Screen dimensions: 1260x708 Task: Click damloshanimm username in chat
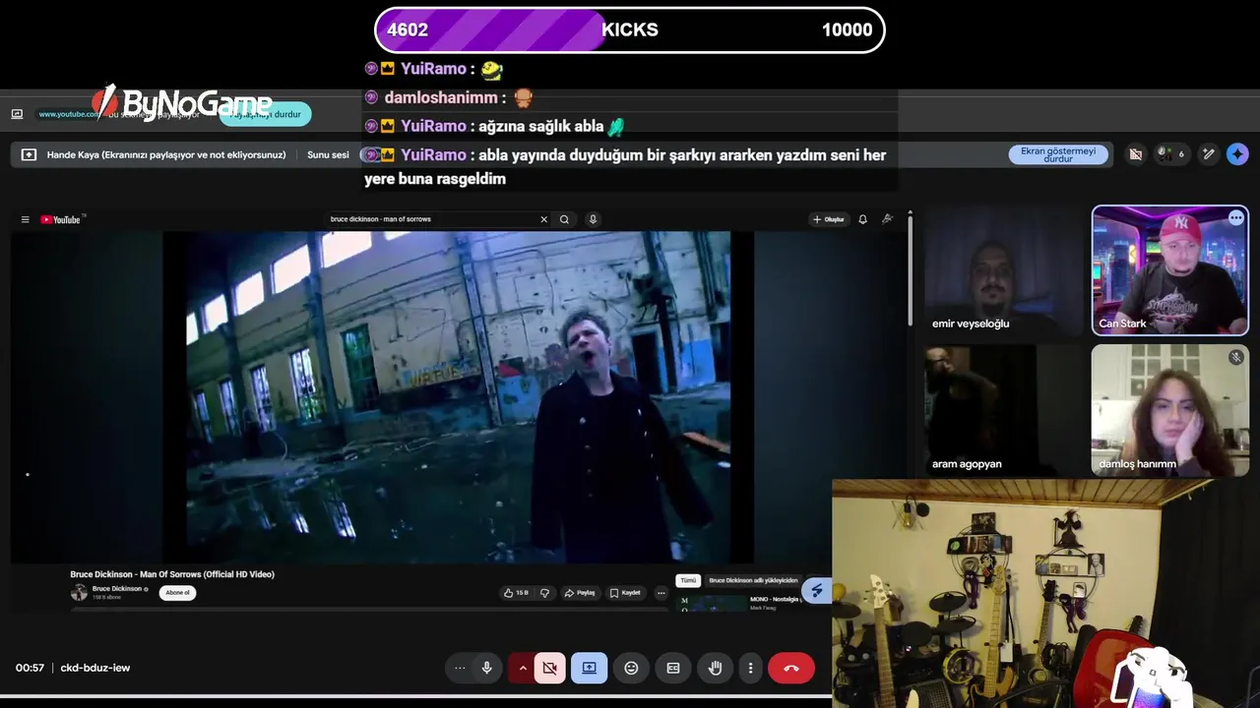click(x=441, y=97)
